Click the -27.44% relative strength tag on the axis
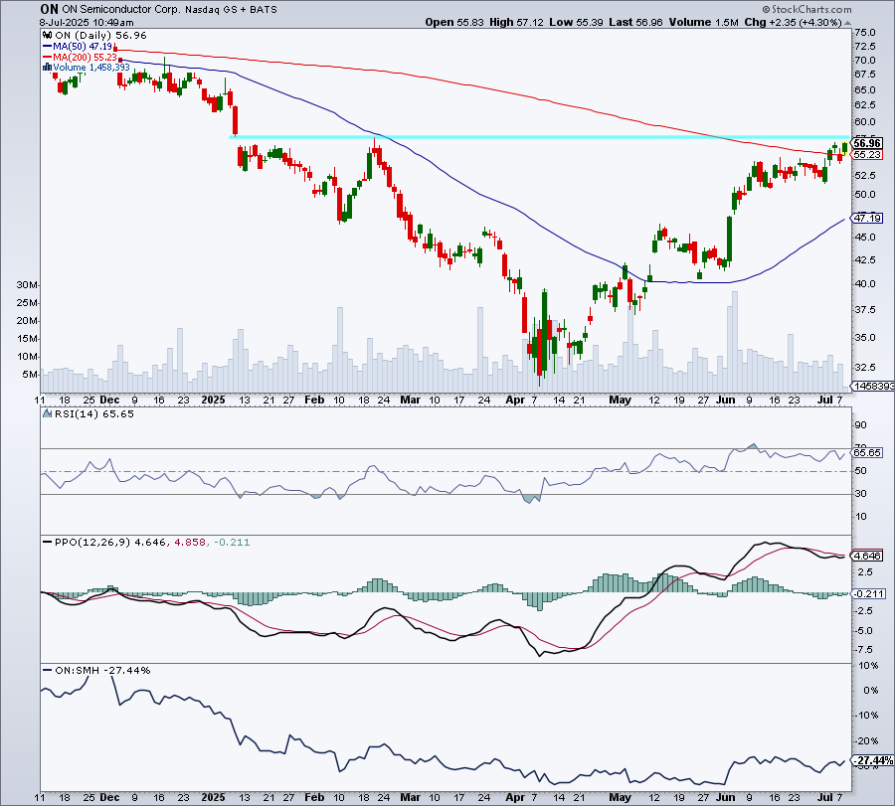 pyautogui.click(x=873, y=760)
